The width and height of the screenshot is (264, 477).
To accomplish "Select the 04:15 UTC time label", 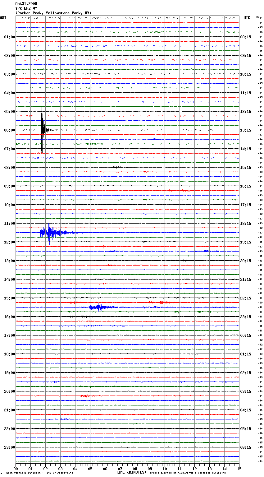I will [x=246, y=410].
